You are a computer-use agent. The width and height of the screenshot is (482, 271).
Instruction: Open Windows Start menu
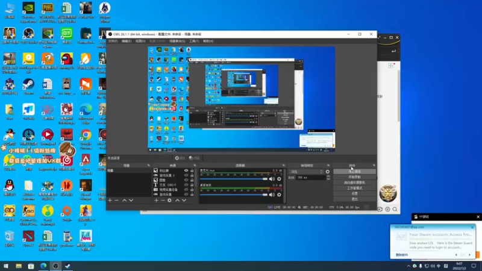[x=6, y=266]
